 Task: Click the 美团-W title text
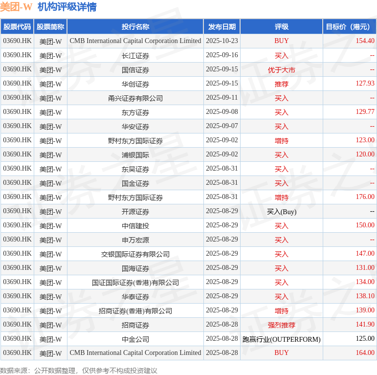(x=16, y=7)
